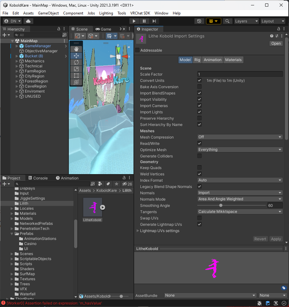Toggle Convert Units checkbox
This screenshot has width=289, height=307.
(x=199, y=80)
